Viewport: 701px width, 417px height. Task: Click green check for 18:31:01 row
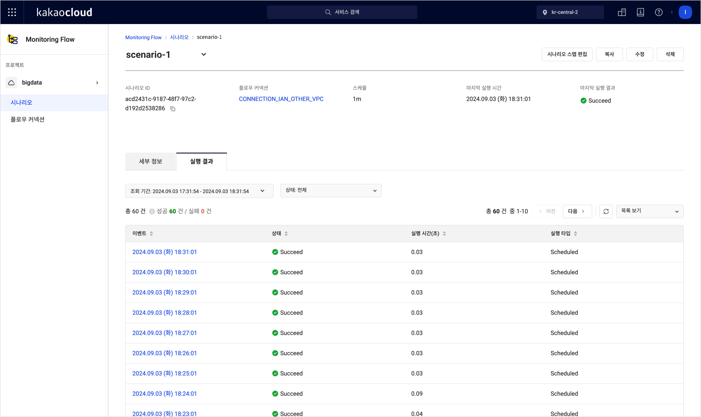coord(275,252)
